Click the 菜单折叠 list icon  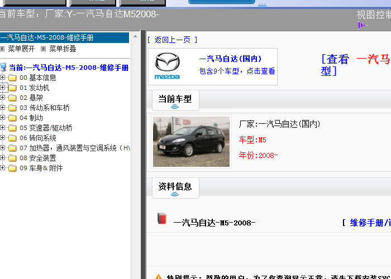pyautogui.click(x=43, y=49)
